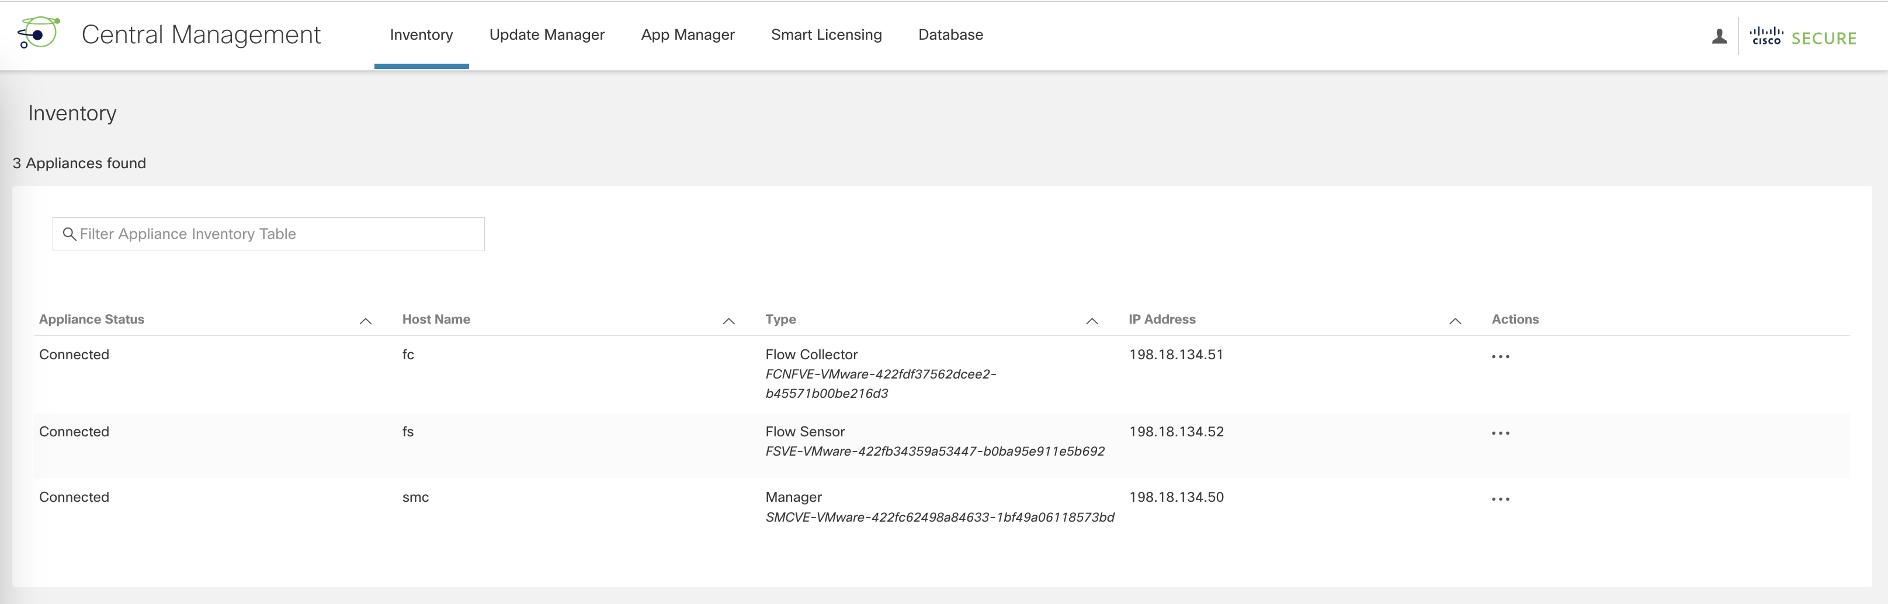Image resolution: width=1888 pixels, height=604 pixels.
Task: Click the Central Management title text
Action: [201, 34]
